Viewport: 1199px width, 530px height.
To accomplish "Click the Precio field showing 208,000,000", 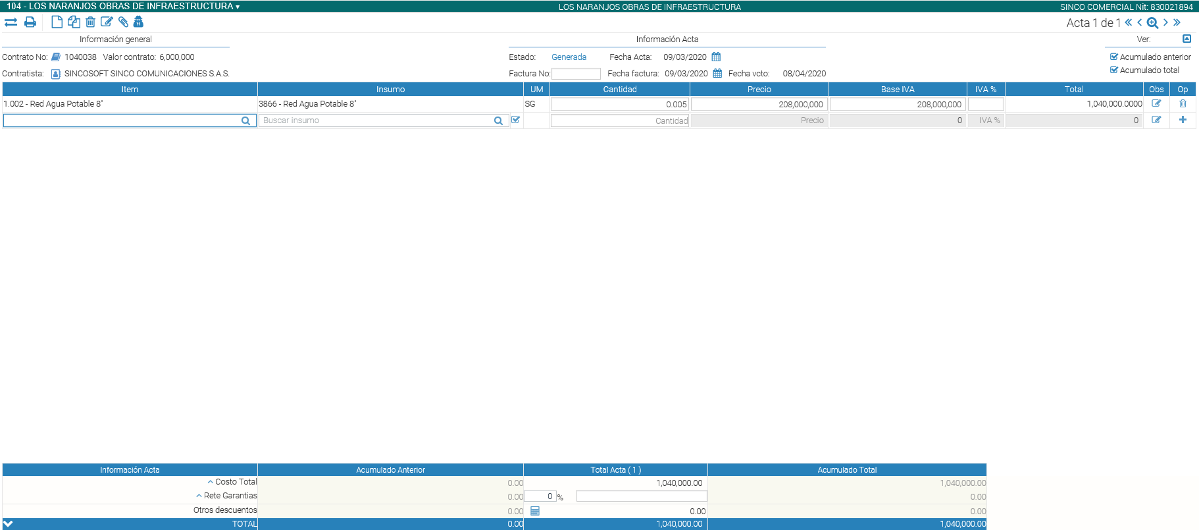I will [x=759, y=104].
